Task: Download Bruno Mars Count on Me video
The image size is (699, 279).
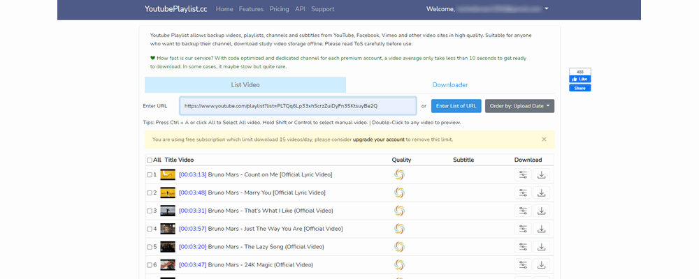Action: coord(541,175)
